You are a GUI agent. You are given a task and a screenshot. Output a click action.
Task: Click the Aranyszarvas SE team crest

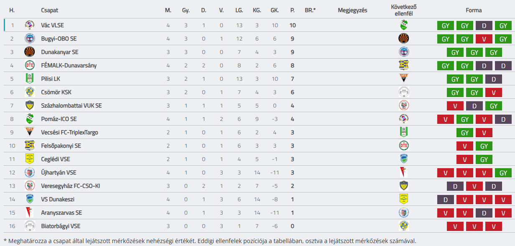tap(29, 213)
